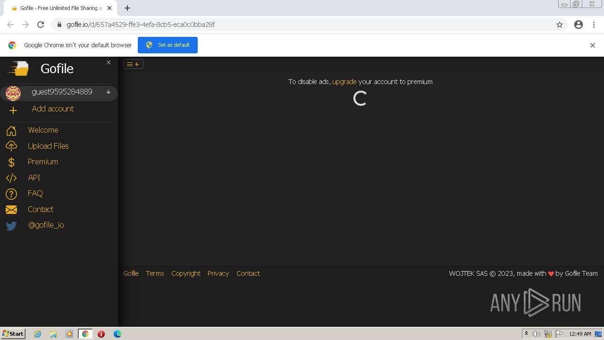
Task: Open the Windows Start menu
Action: pos(13,333)
